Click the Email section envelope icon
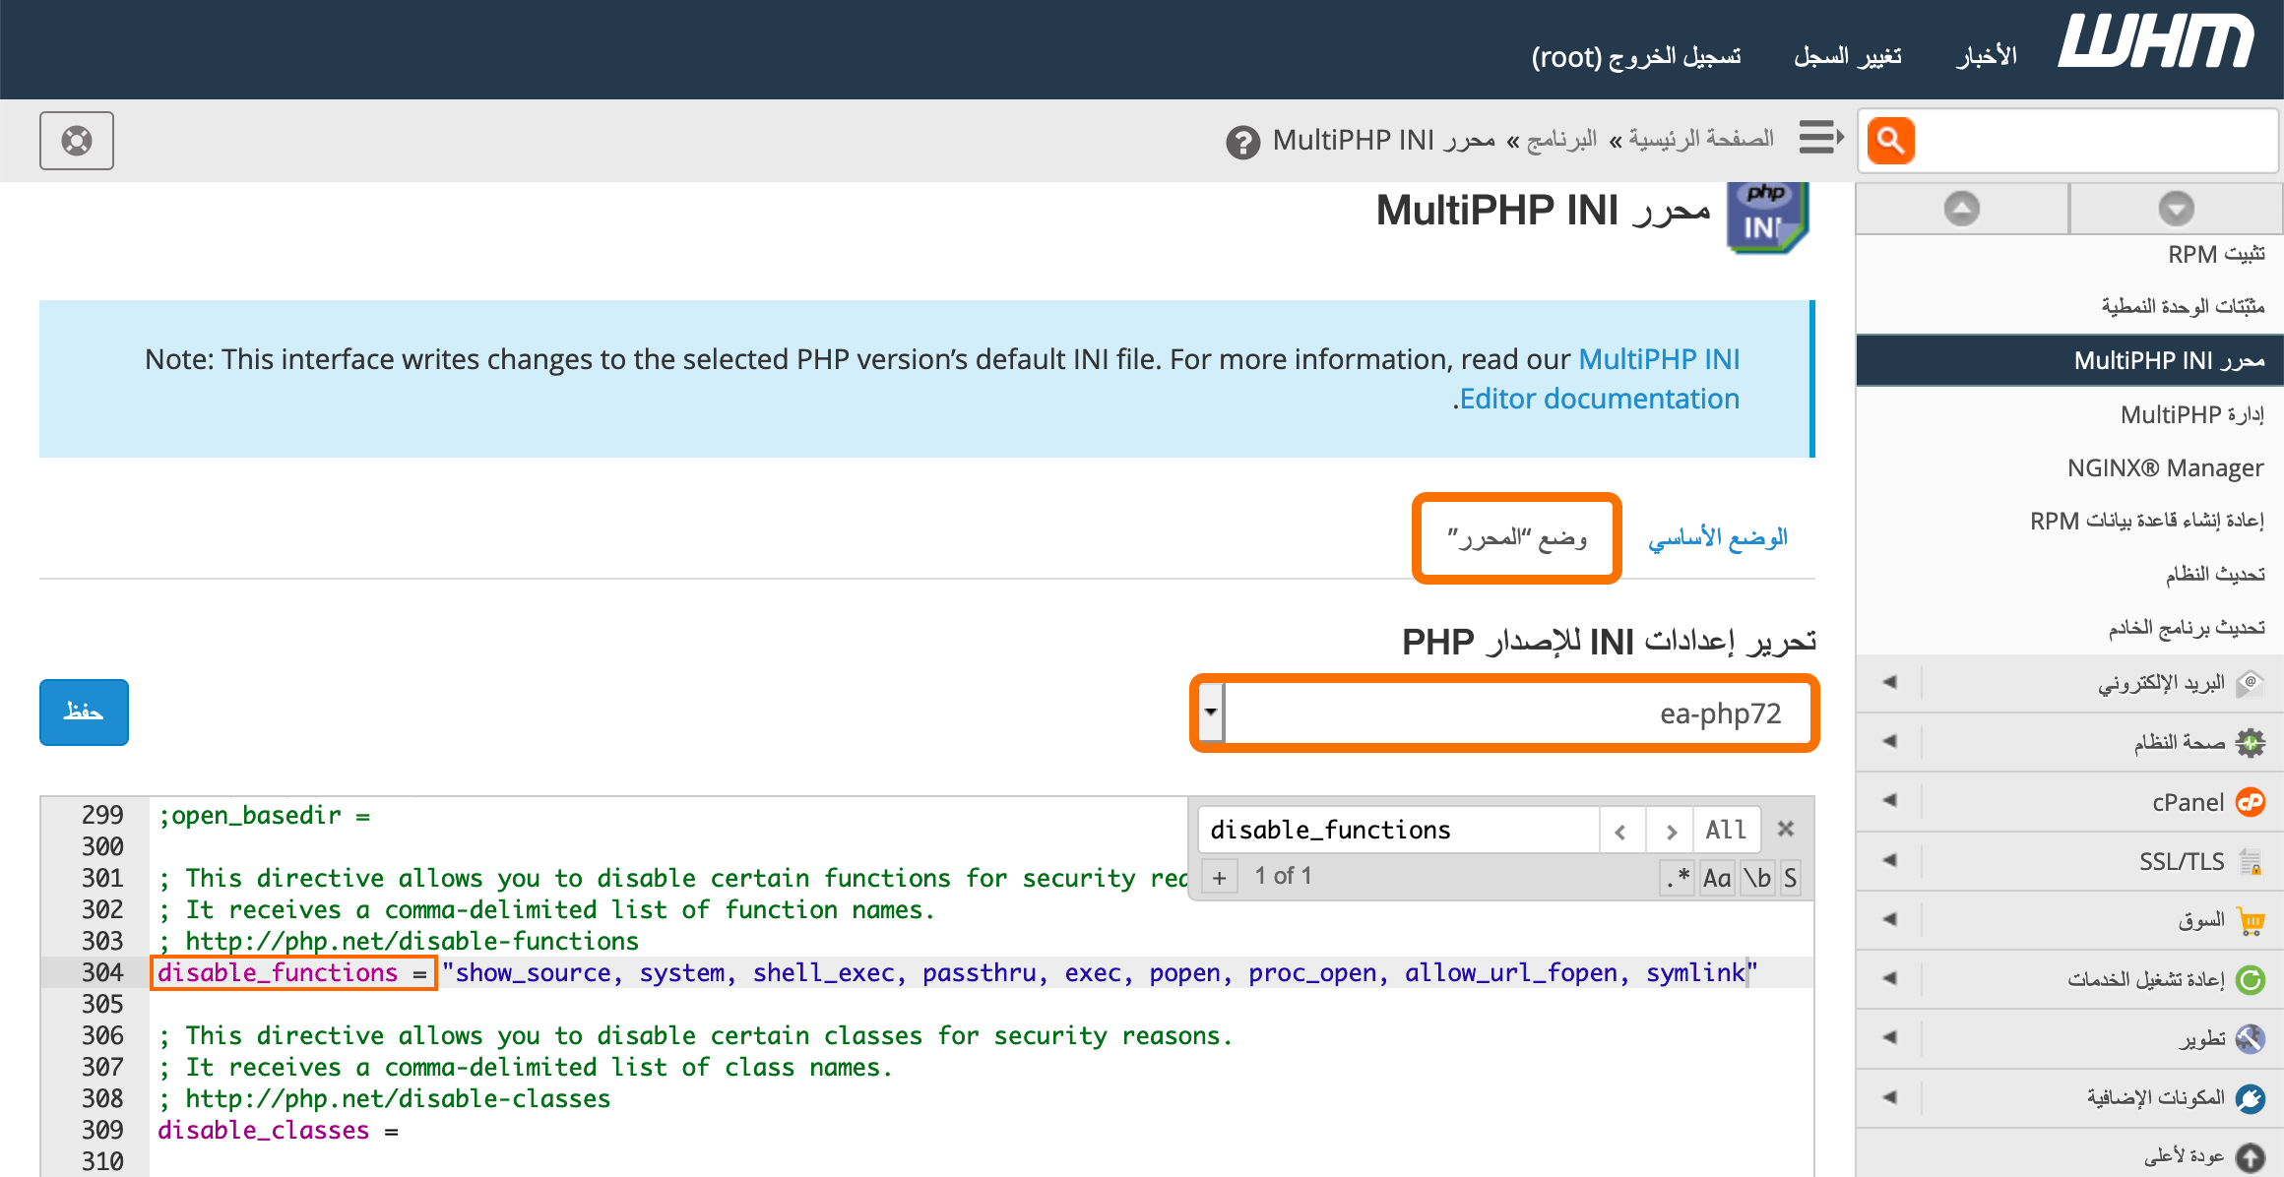 pos(2251,683)
